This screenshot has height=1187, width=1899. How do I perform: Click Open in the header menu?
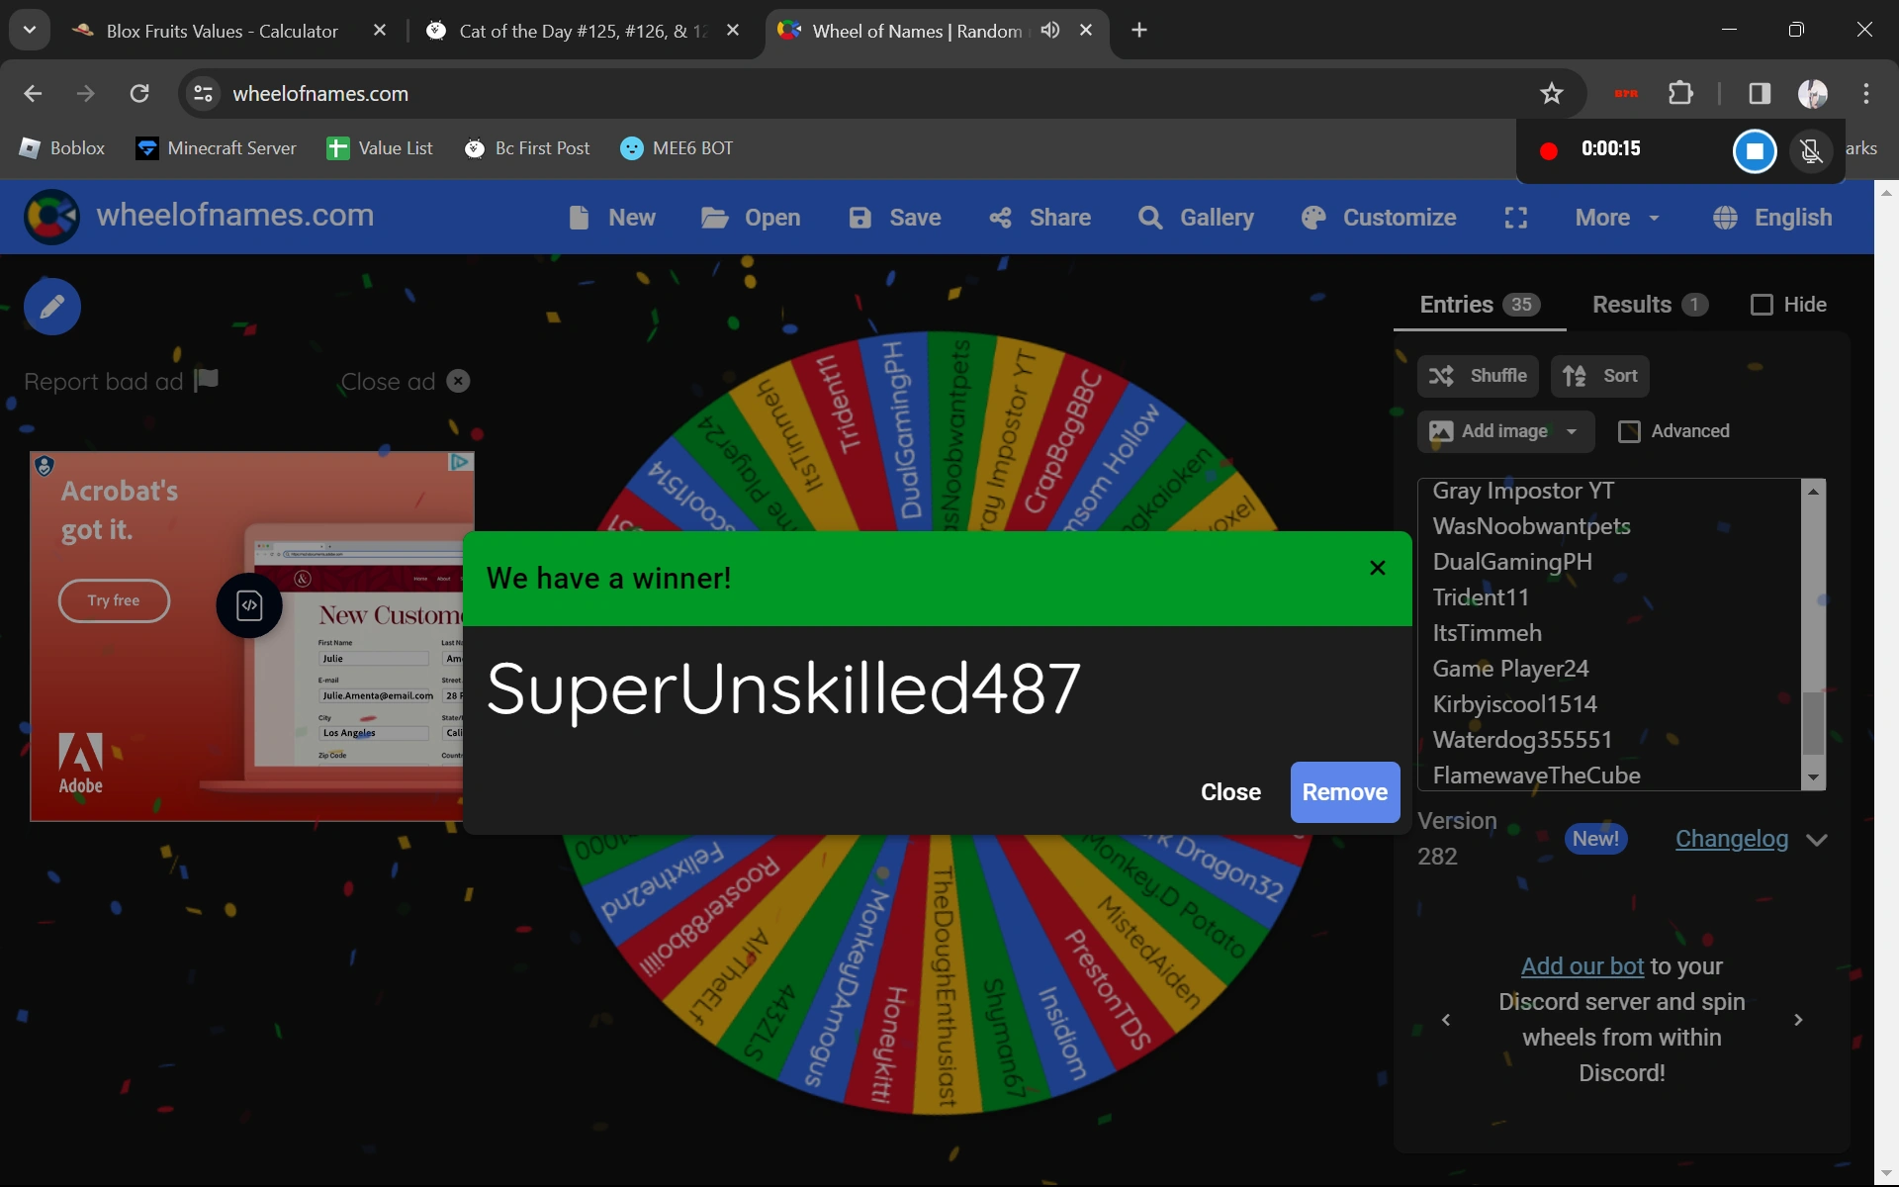click(751, 218)
